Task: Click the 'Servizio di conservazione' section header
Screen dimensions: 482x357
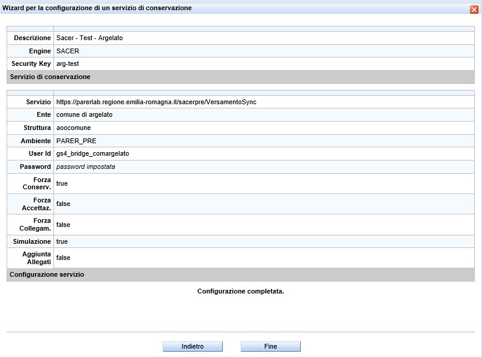Action: point(50,77)
